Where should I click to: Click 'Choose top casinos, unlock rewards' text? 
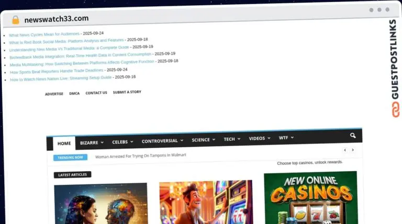(310, 162)
